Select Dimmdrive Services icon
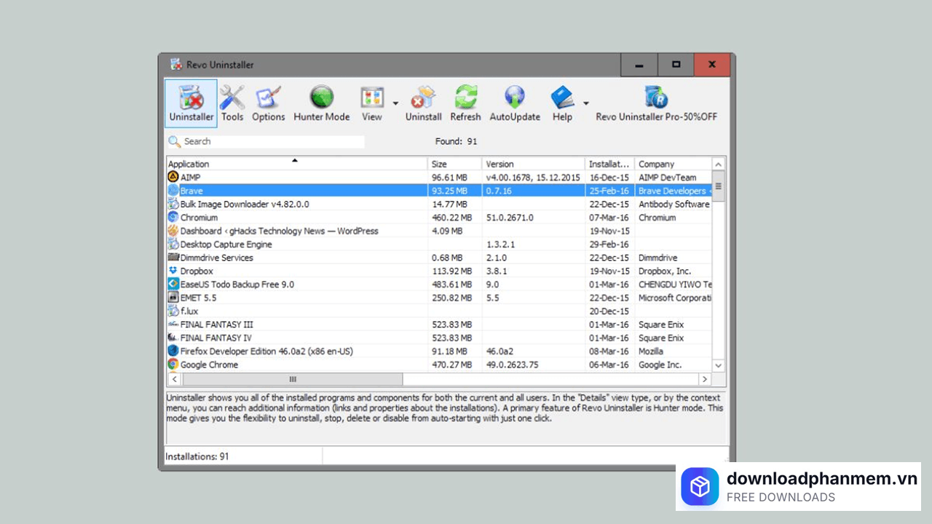 tap(173, 257)
